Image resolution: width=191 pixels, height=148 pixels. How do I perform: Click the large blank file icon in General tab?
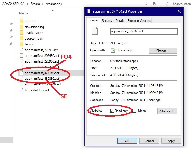pos(95,31)
